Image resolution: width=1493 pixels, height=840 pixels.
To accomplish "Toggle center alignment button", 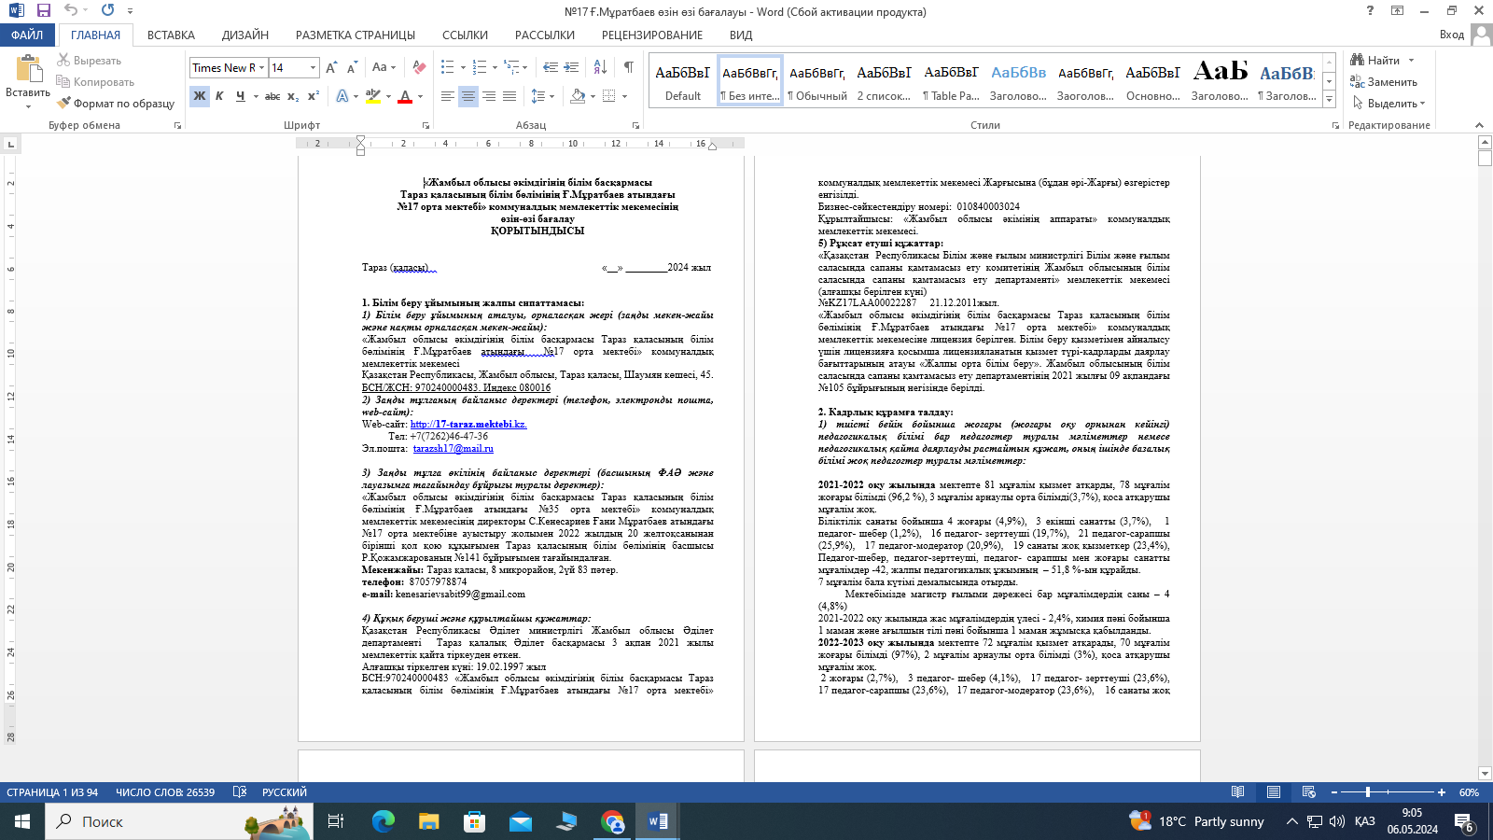I will tap(468, 96).
